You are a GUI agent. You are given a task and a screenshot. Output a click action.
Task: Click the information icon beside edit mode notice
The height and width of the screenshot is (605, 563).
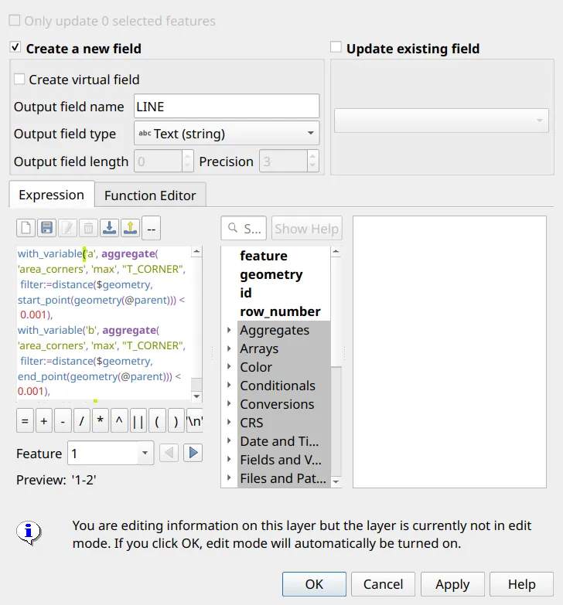(28, 532)
